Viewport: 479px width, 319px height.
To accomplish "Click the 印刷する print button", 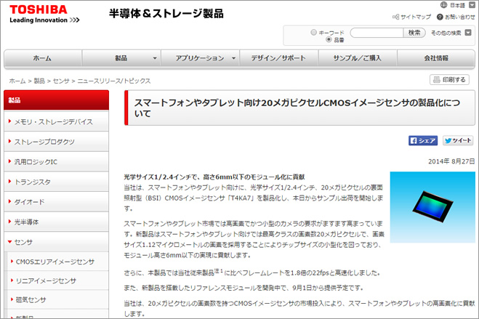I will click(x=449, y=80).
